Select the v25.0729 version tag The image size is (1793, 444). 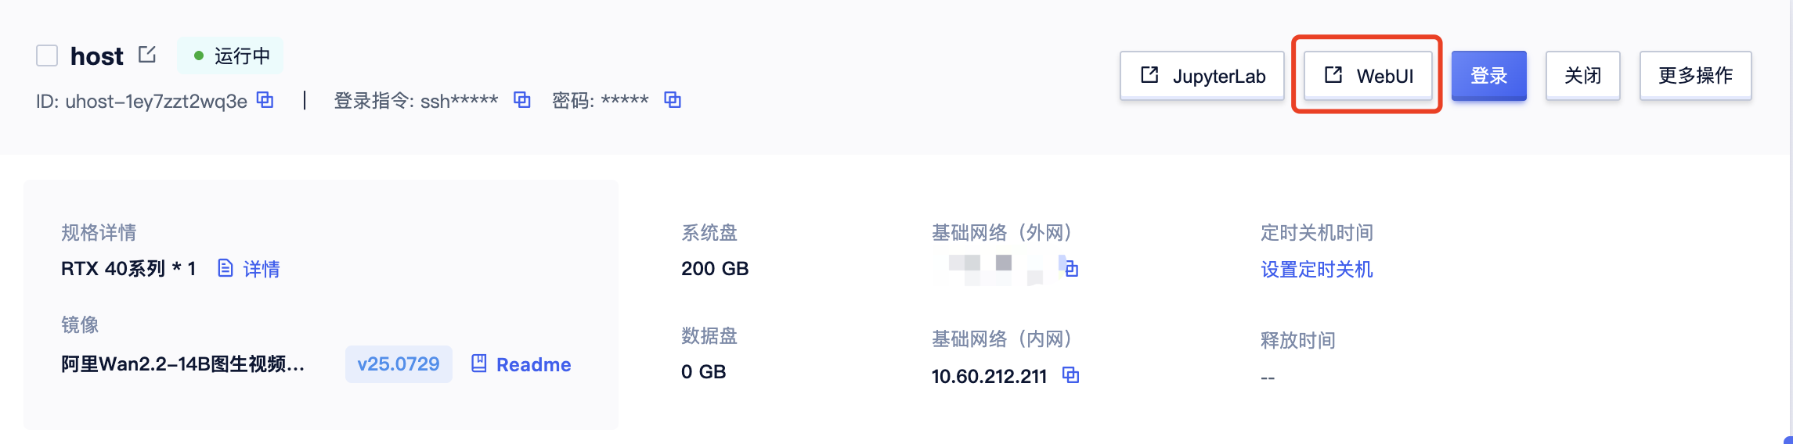point(399,364)
